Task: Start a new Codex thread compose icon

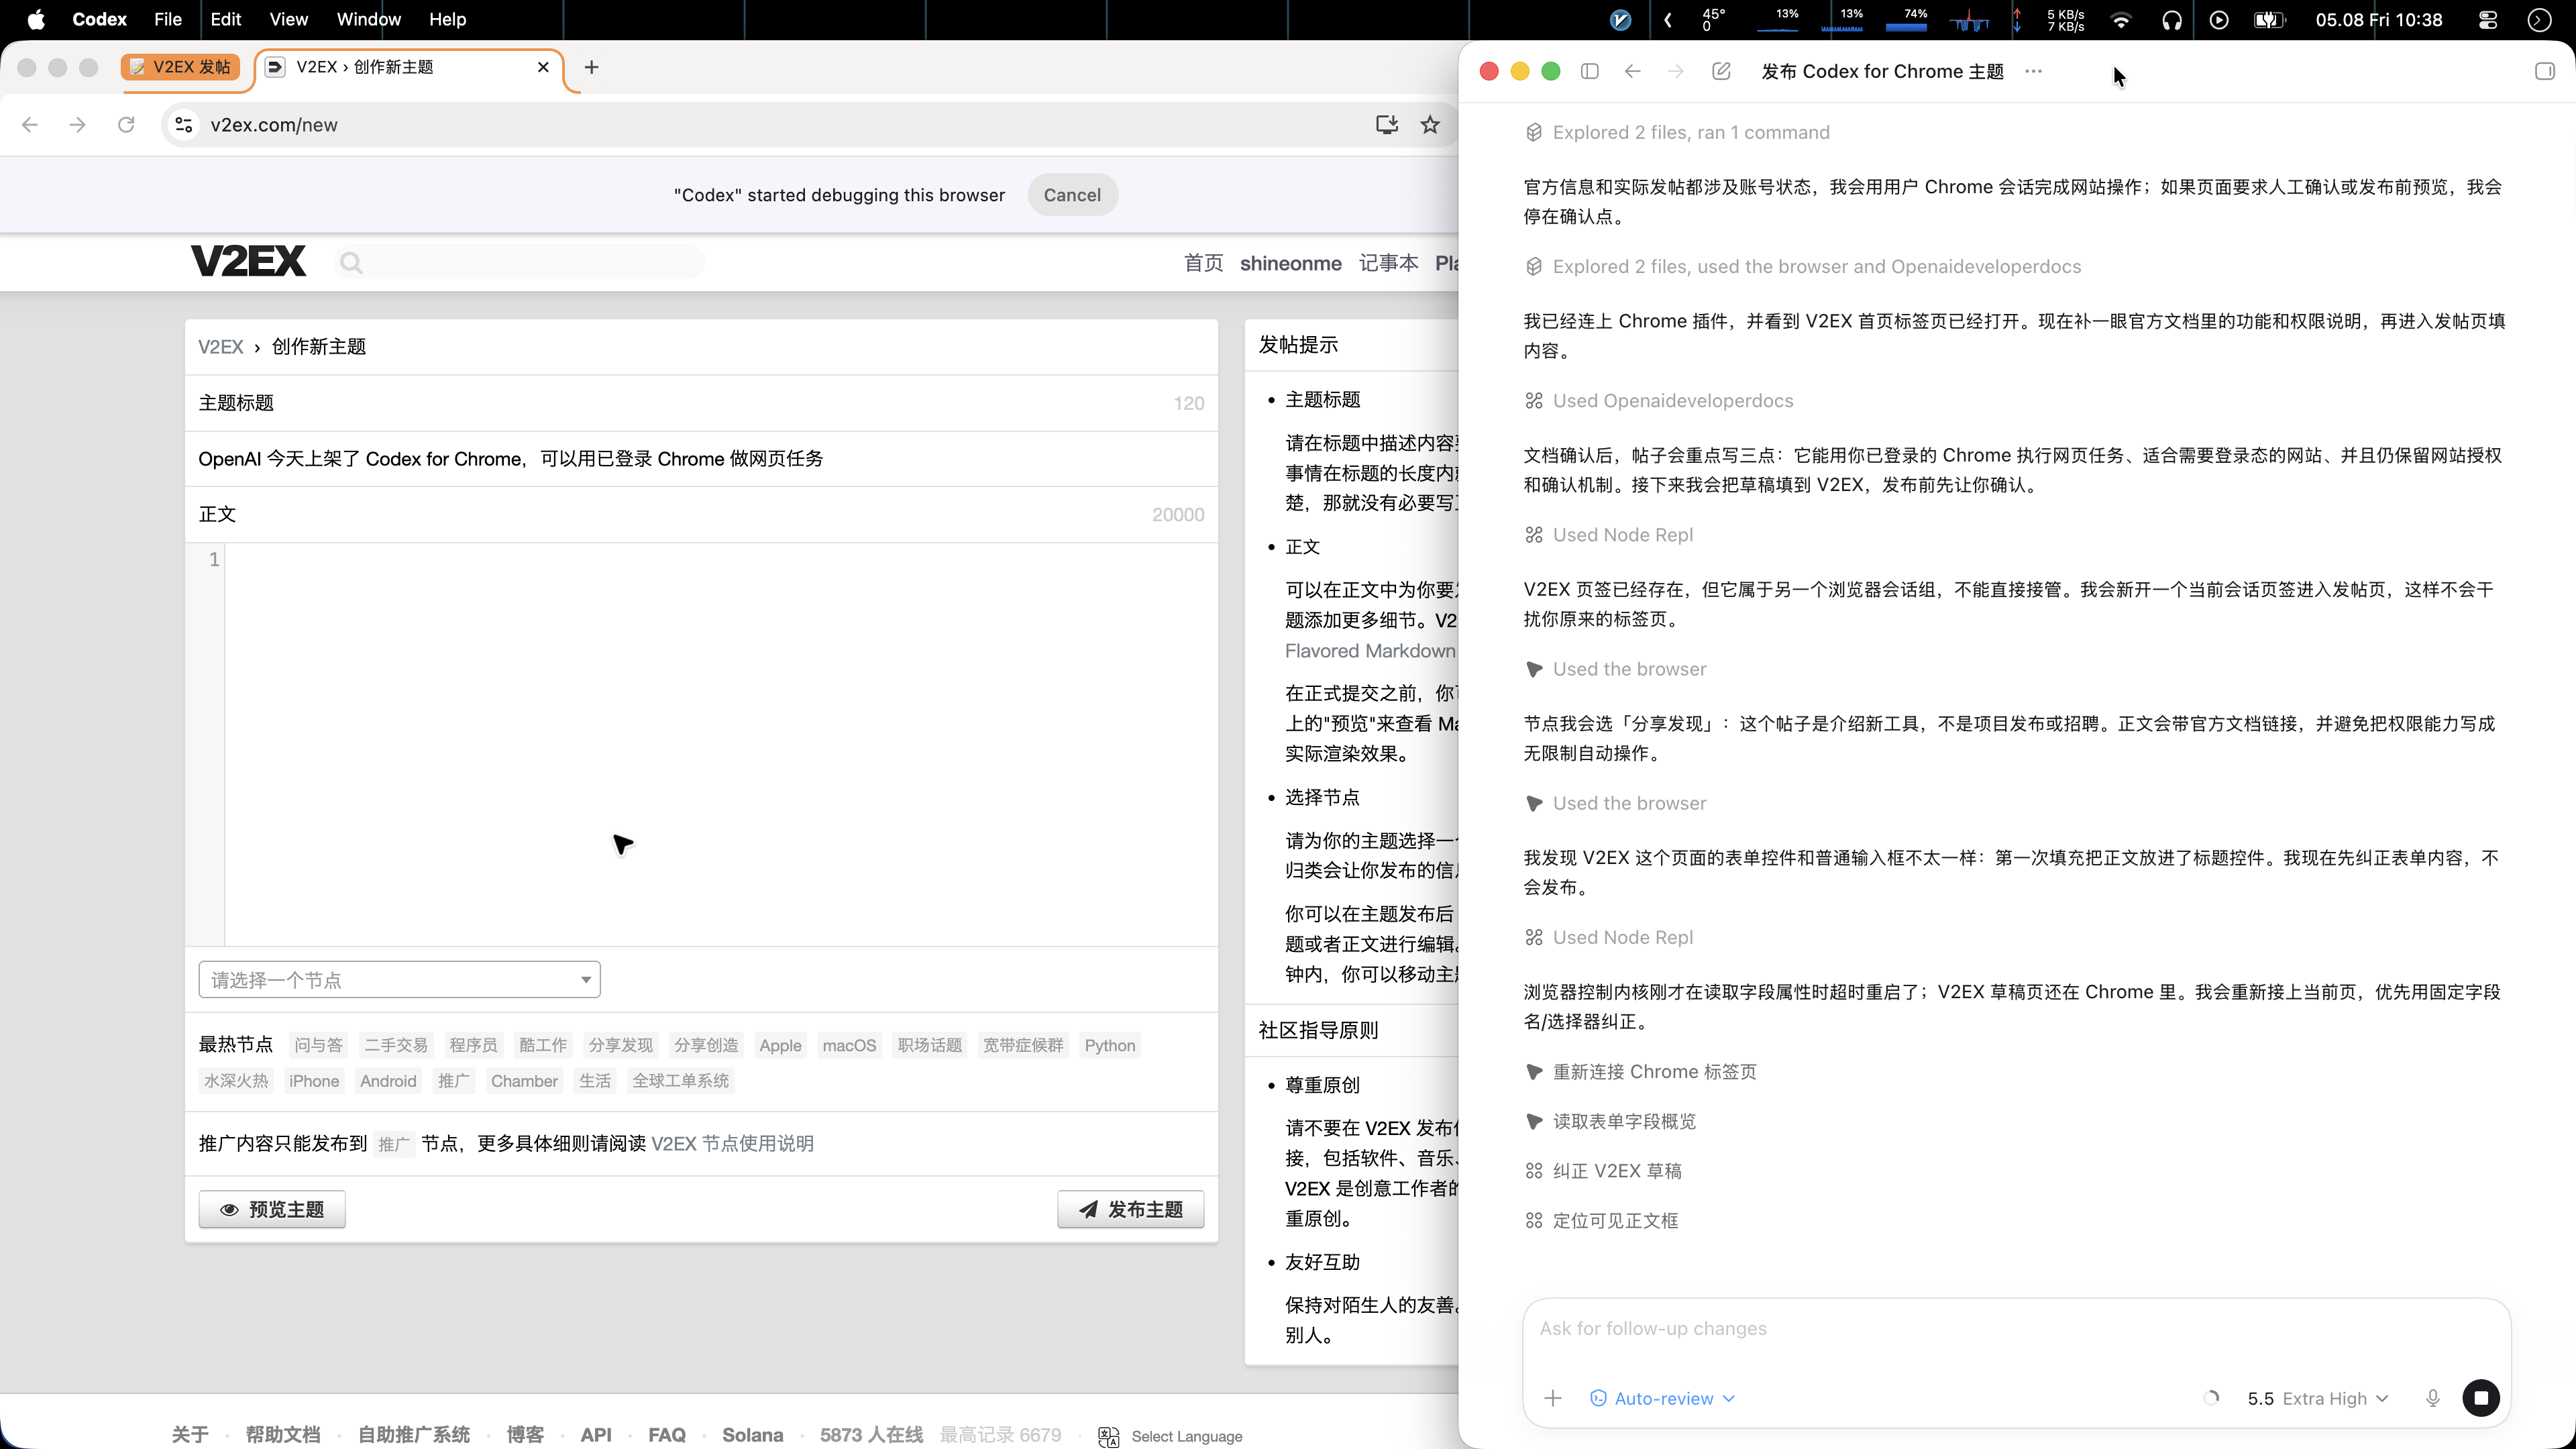Action: point(1721,71)
